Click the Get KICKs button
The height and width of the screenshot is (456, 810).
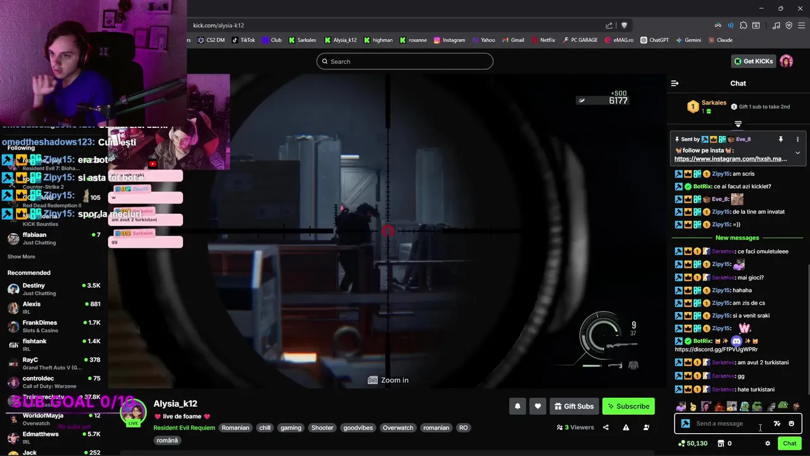[x=753, y=61]
